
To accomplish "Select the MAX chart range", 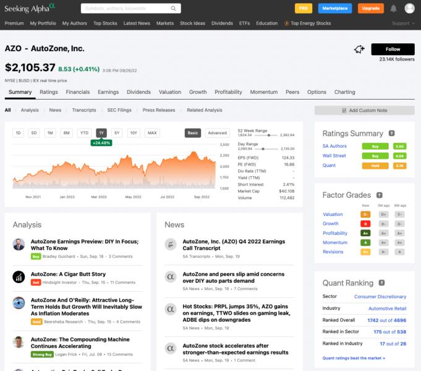I will [x=152, y=133].
